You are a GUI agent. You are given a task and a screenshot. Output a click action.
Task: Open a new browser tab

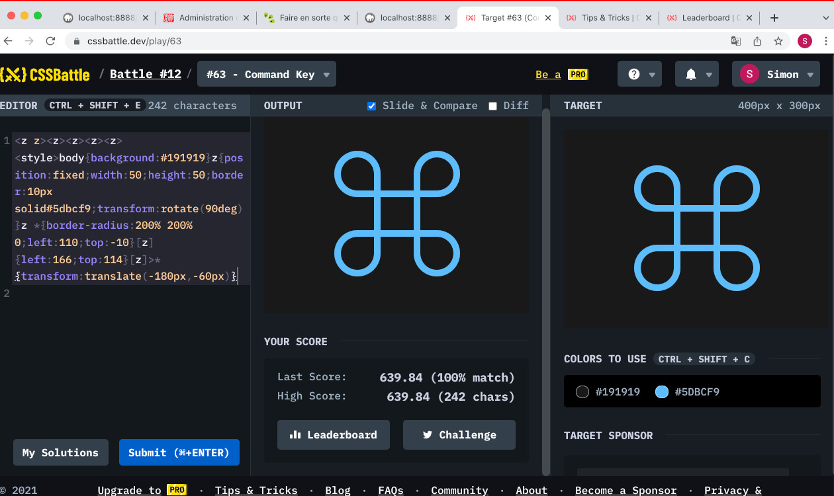pyautogui.click(x=774, y=18)
